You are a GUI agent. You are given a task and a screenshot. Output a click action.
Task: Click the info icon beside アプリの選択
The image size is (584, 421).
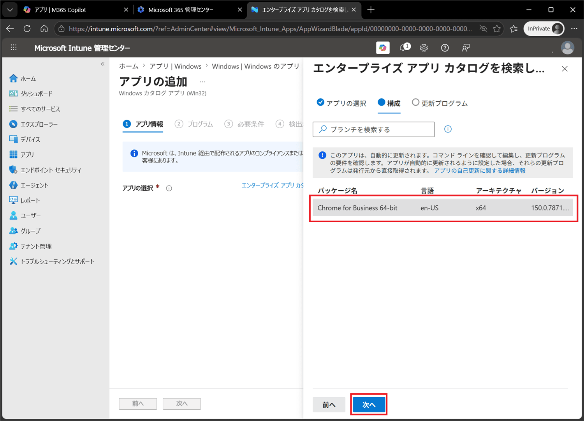pos(169,188)
